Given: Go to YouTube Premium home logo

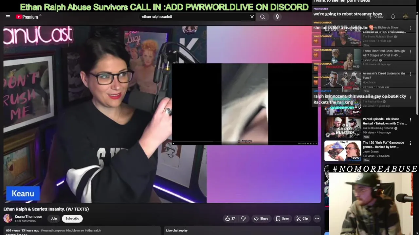Looking at the screenshot, I should 27,17.
